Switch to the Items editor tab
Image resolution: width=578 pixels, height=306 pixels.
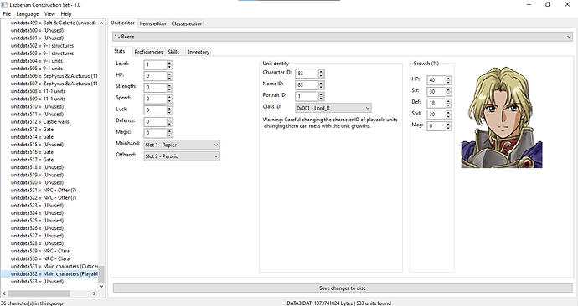[x=153, y=23]
